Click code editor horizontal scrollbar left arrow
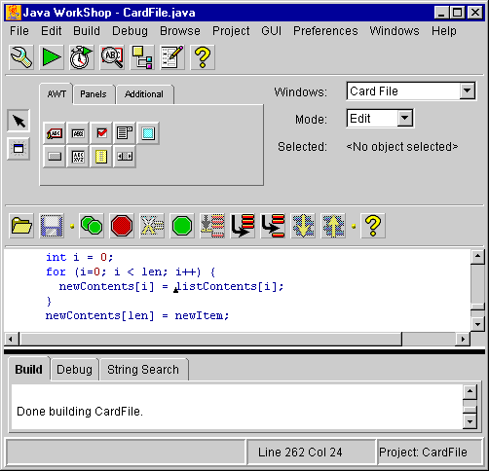The width and height of the screenshot is (489, 471). (x=11, y=339)
